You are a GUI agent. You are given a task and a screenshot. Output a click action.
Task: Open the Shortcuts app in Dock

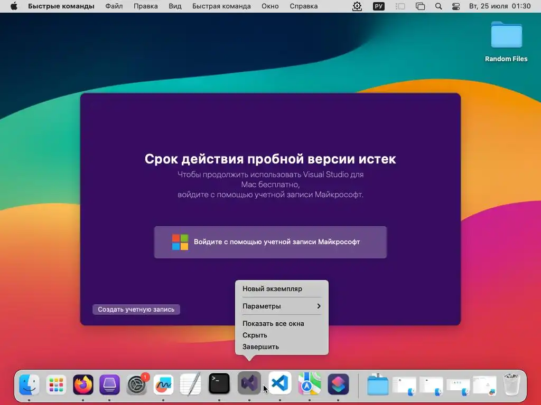[338, 384]
